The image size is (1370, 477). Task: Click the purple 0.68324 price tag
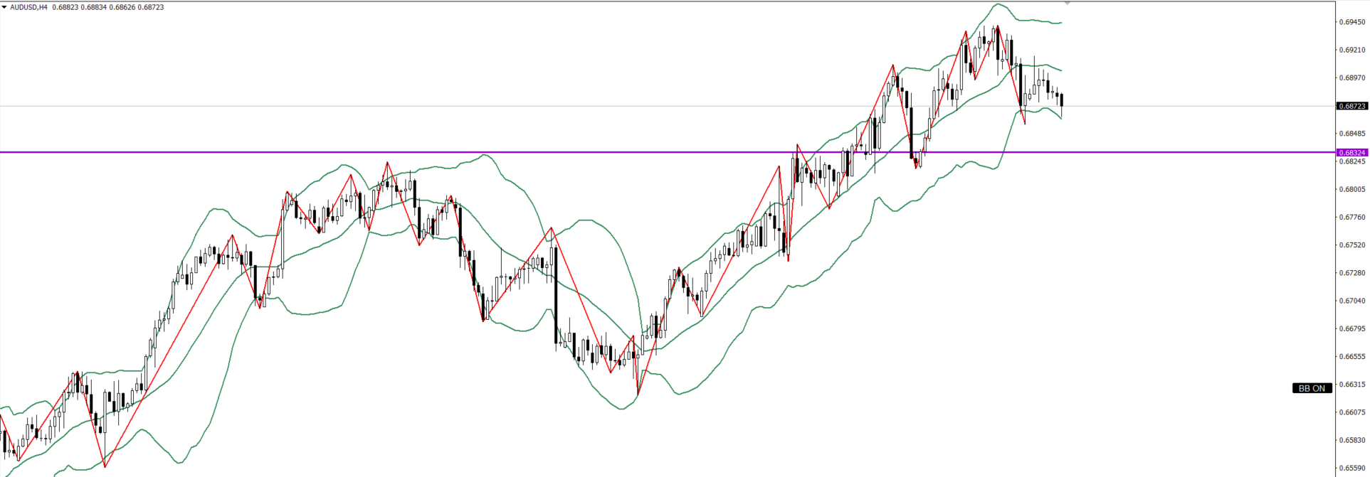(x=1351, y=153)
